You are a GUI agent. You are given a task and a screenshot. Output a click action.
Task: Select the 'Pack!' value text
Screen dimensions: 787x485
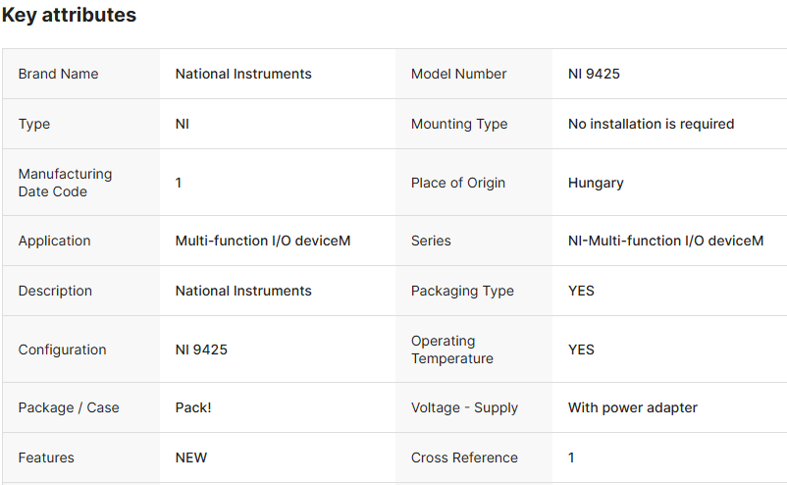[x=193, y=407]
